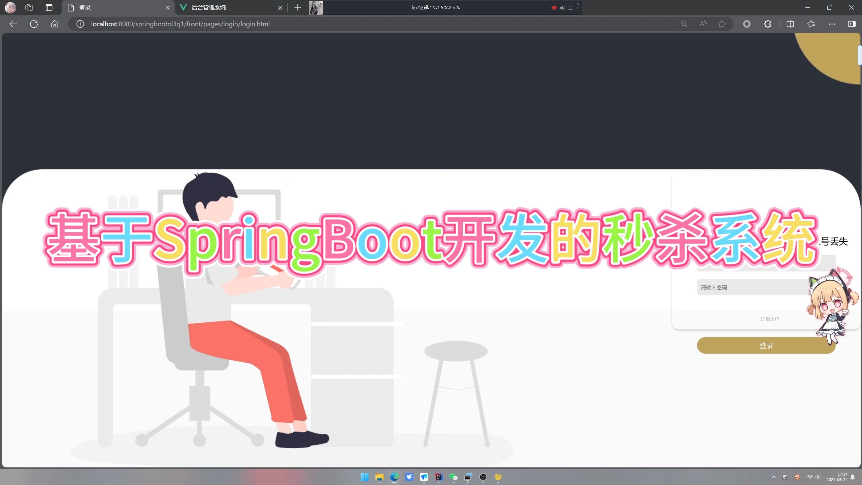
Task: Open IntelliJ IDEA from taskbar
Action: pos(439,477)
